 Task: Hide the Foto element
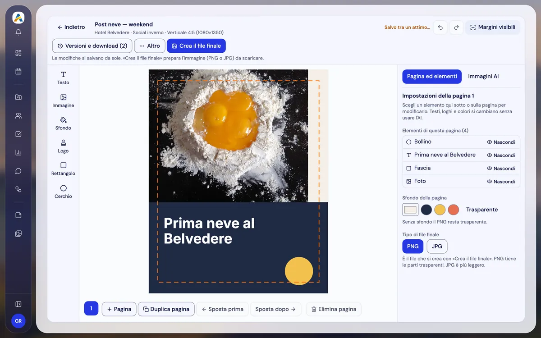click(501, 181)
